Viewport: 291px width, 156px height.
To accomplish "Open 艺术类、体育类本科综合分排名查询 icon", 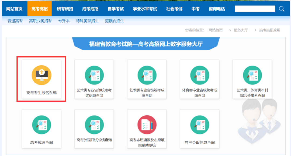I will (x=252, y=75).
